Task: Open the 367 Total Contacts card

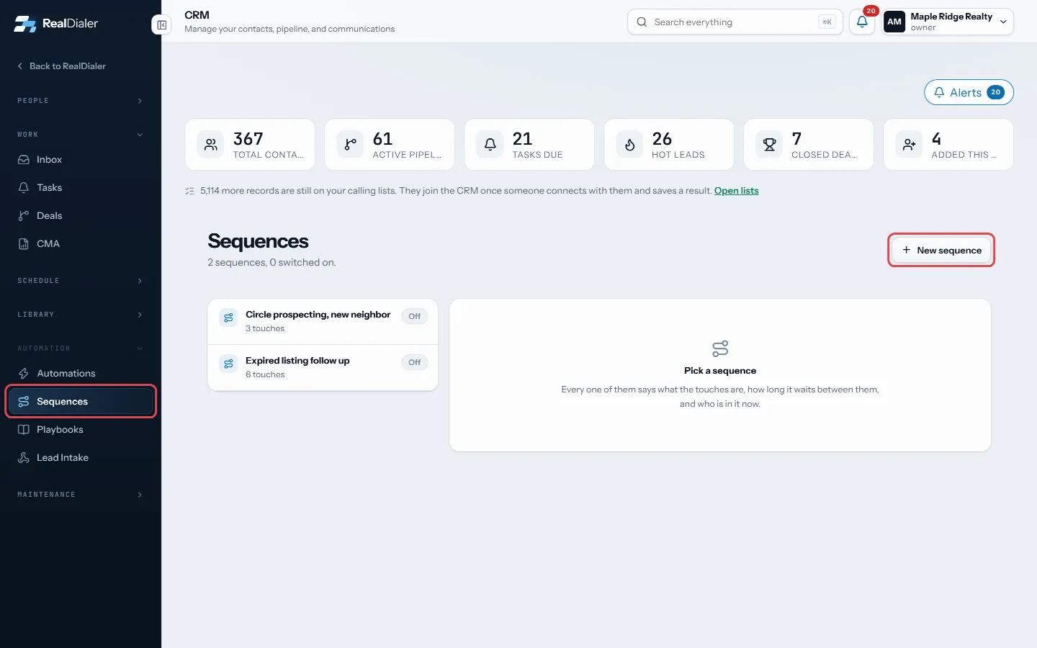Action: [250, 145]
